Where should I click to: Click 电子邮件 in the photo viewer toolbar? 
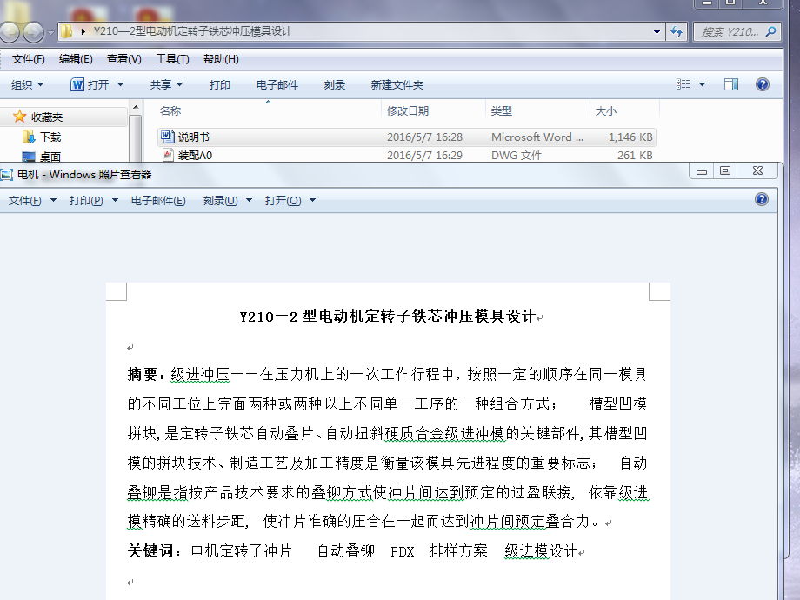[x=158, y=199]
